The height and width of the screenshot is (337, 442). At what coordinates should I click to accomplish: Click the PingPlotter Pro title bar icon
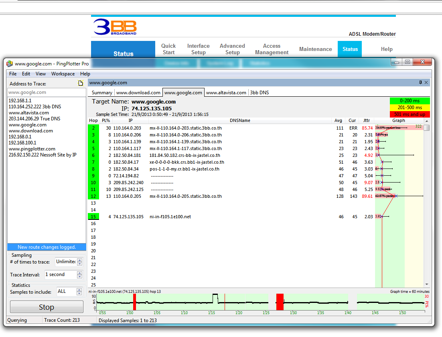10,64
